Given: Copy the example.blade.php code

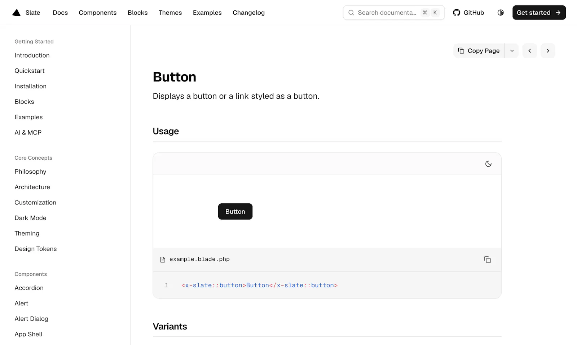Looking at the screenshot, I should click(488, 260).
